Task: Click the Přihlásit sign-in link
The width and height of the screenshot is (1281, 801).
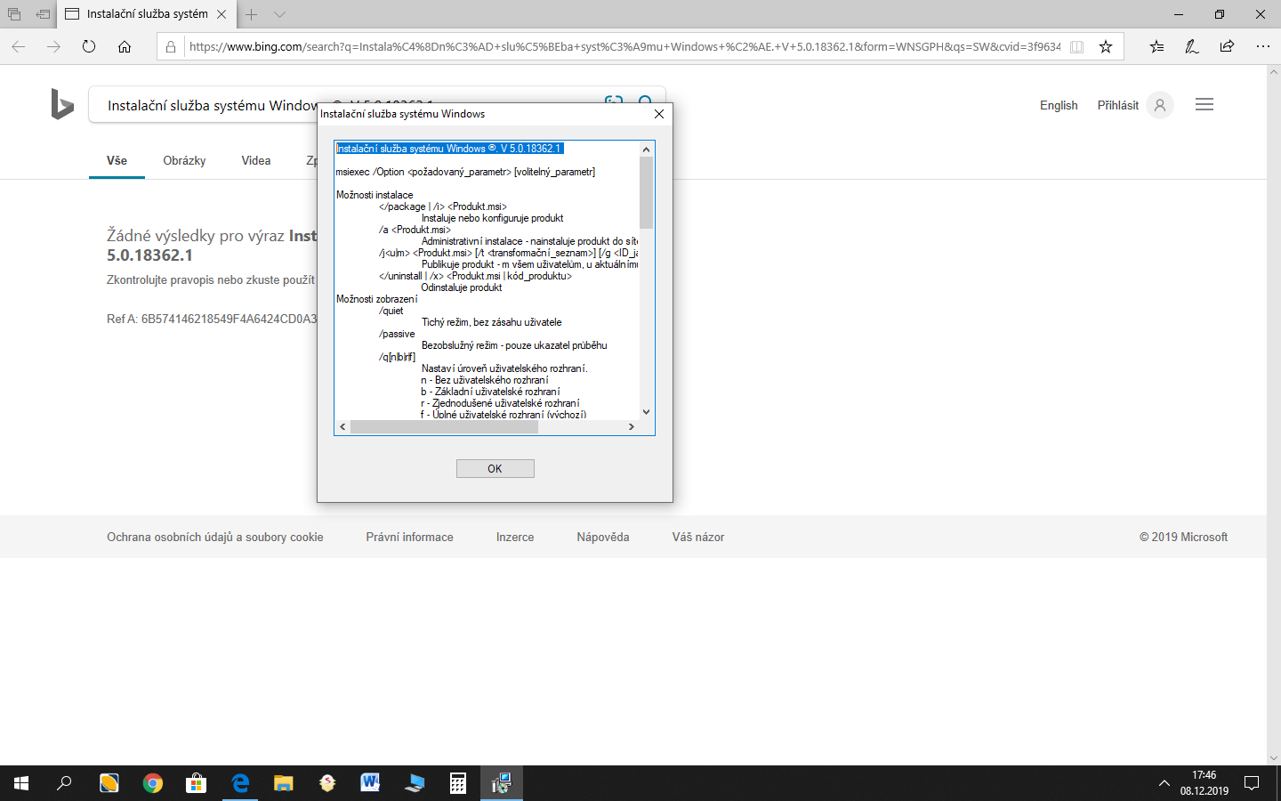Action: coord(1118,105)
